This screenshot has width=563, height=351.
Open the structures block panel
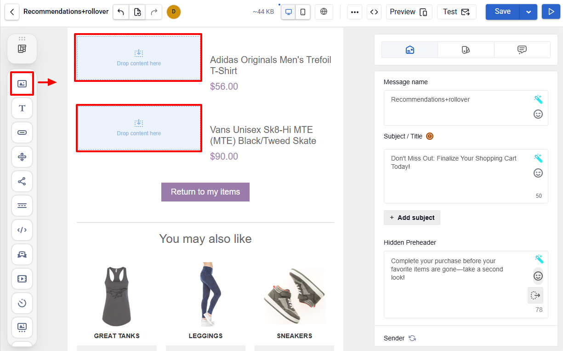pyautogui.click(x=22, y=49)
